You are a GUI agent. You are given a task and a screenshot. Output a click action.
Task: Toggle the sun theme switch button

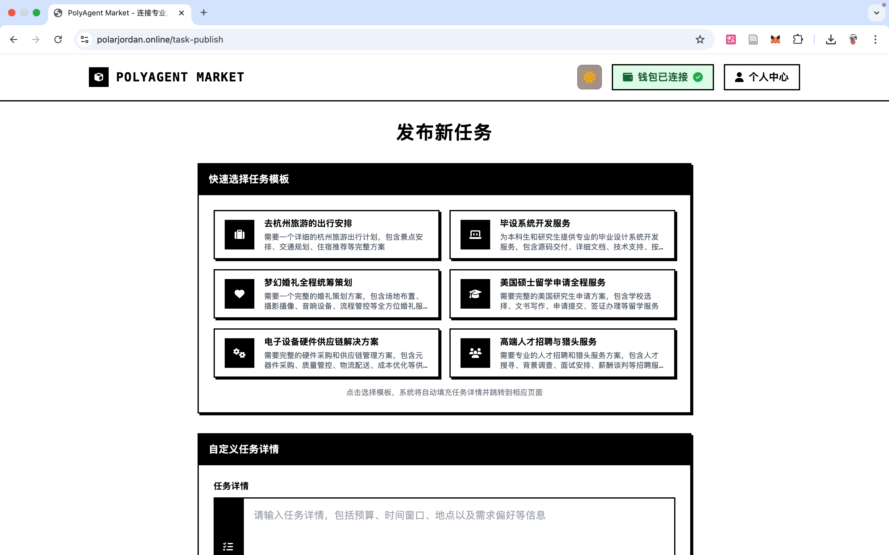[x=589, y=77]
